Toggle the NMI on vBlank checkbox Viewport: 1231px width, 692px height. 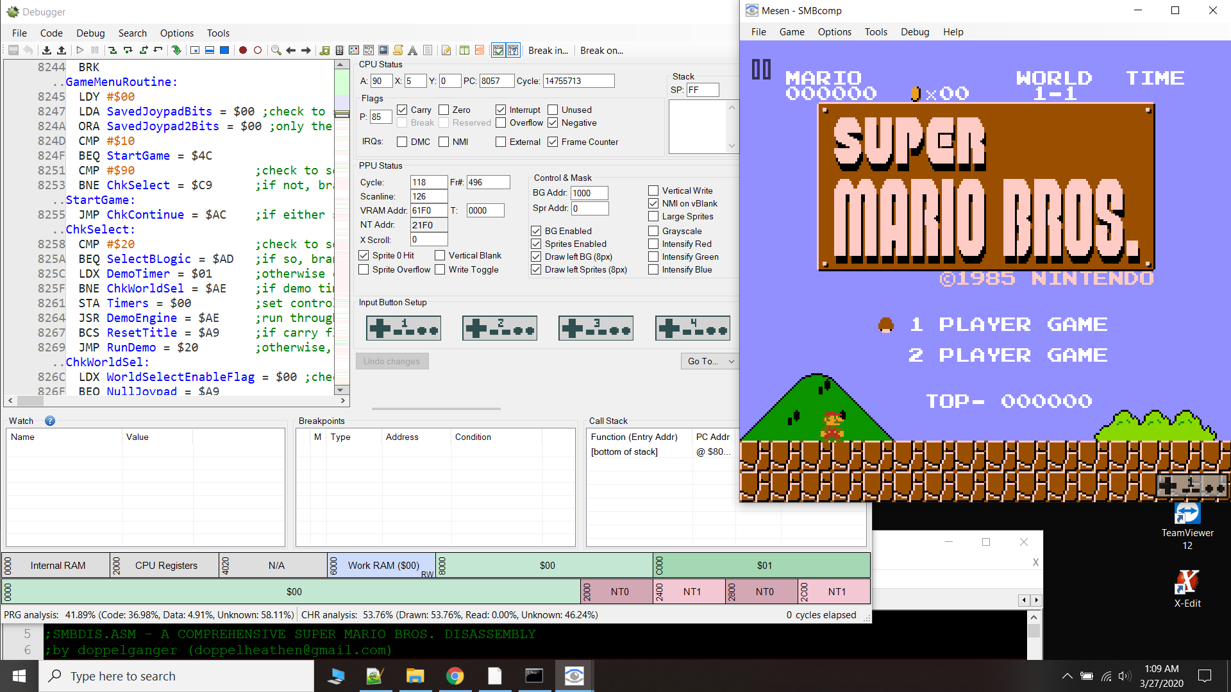tap(653, 203)
